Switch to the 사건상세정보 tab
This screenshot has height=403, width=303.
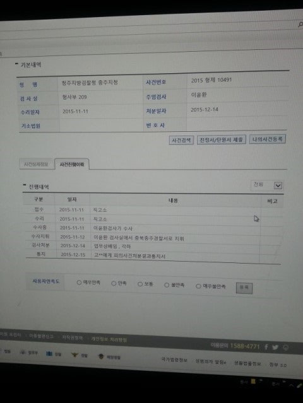pyautogui.click(x=36, y=164)
